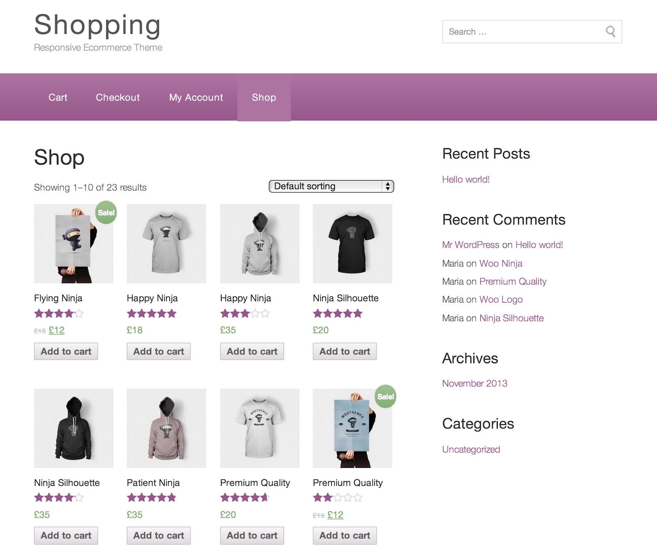Open the Hello world! recent post link
This screenshot has width=657, height=550.
[x=466, y=179]
